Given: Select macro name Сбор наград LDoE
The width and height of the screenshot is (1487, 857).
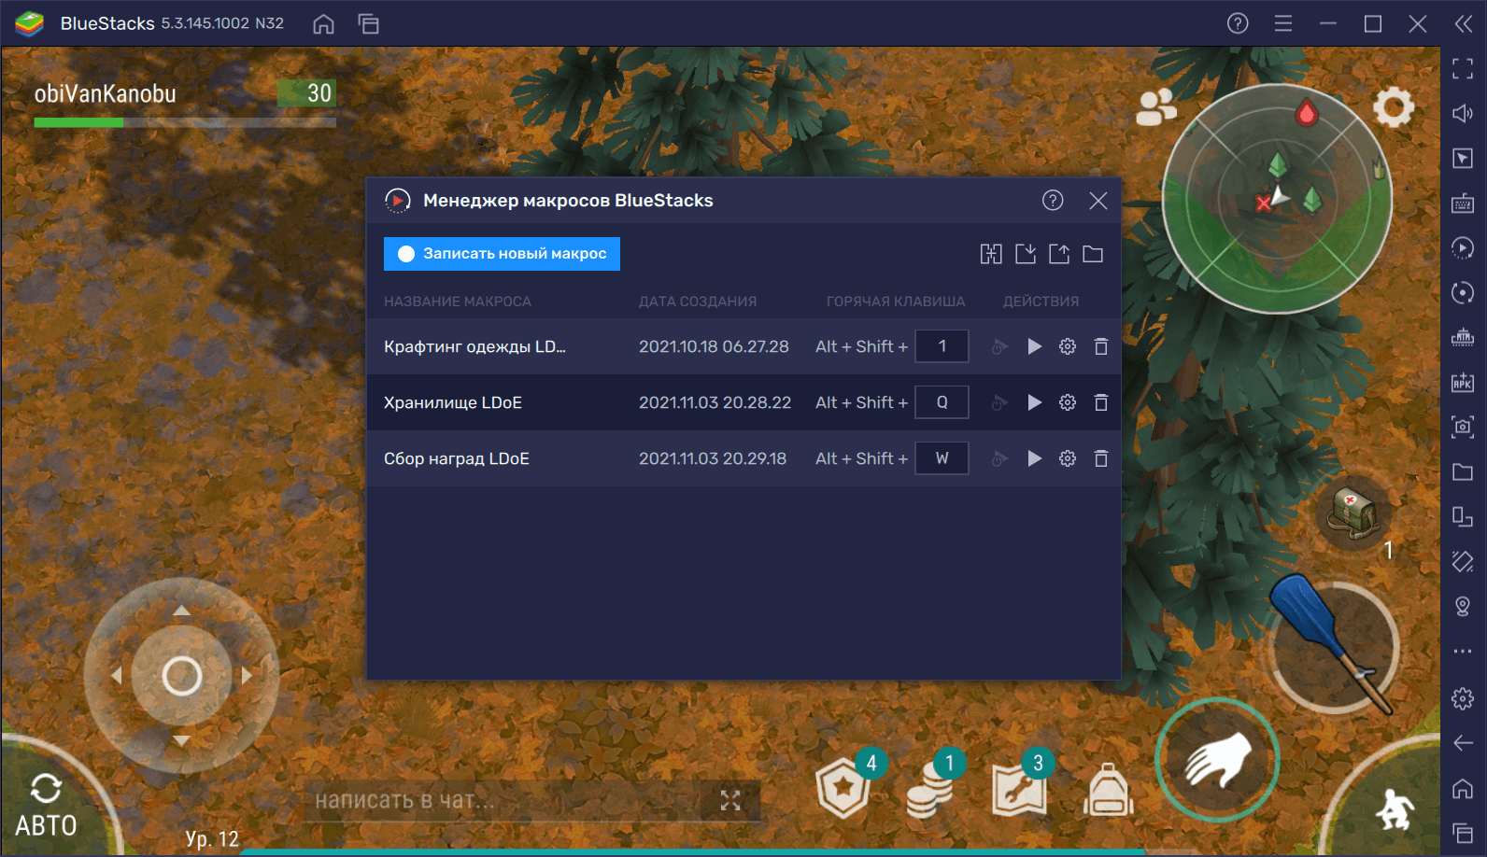Looking at the screenshot, I should tap(457, 458).
